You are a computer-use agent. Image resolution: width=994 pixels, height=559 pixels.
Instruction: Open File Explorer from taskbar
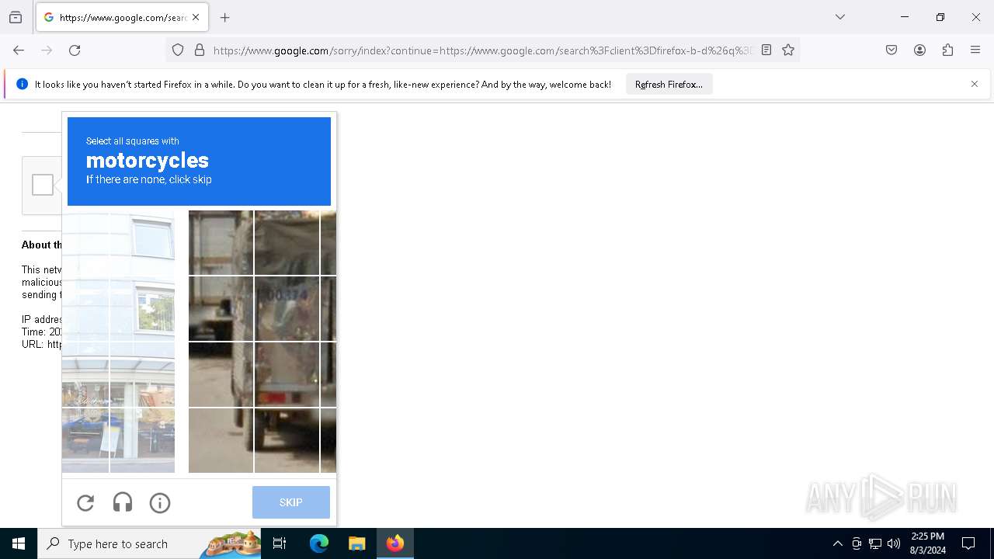tap(356, 543)
